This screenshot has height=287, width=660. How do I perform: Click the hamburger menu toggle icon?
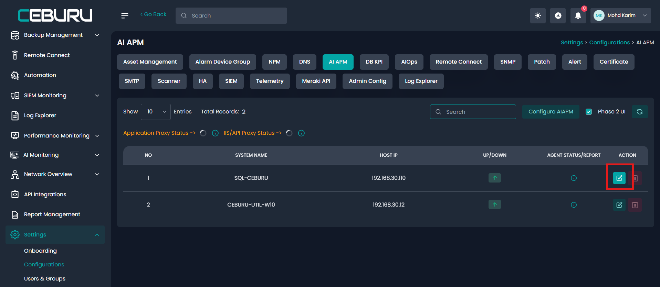[x=125, y=15]
